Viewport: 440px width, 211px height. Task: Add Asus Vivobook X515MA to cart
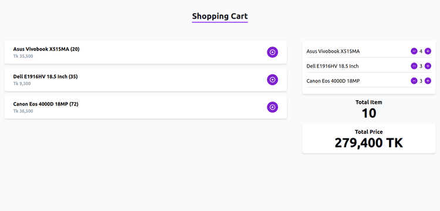click(272, 52)
